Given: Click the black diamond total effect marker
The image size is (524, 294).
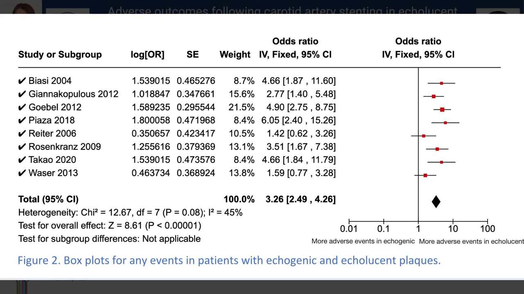Looking at the screenshot, I should [x=436, y=201].
